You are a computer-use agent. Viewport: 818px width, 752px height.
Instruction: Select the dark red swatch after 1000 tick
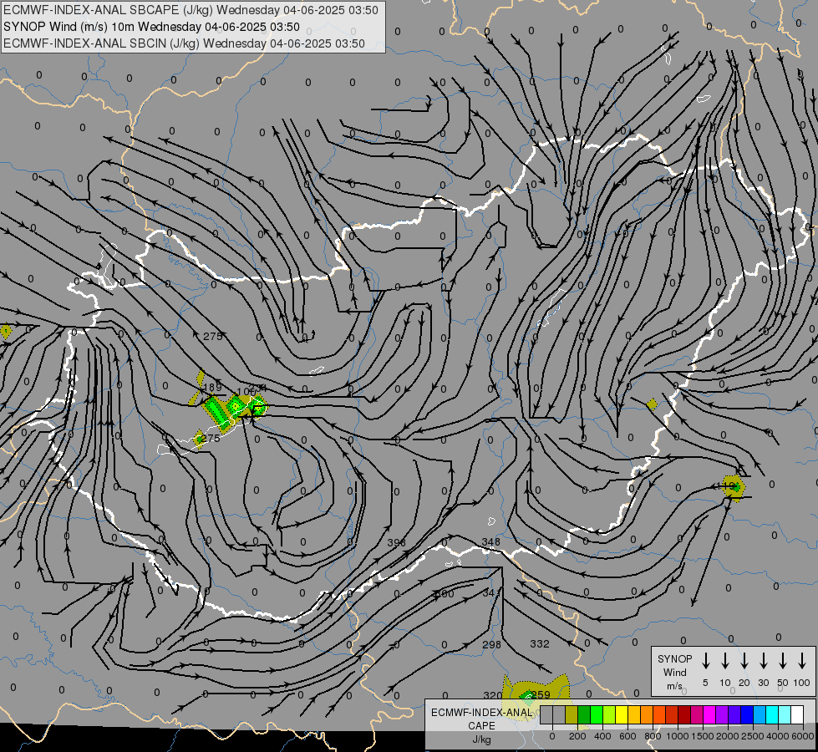684,714
